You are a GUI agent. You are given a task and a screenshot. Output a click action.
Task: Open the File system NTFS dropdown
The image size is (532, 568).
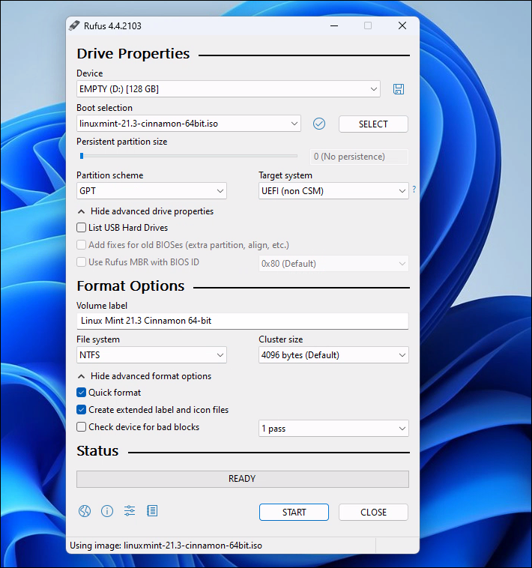point(152,355)
